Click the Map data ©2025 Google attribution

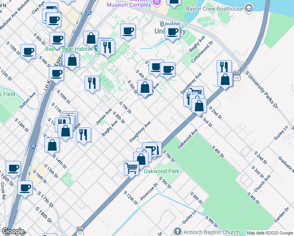click(270, 233)
